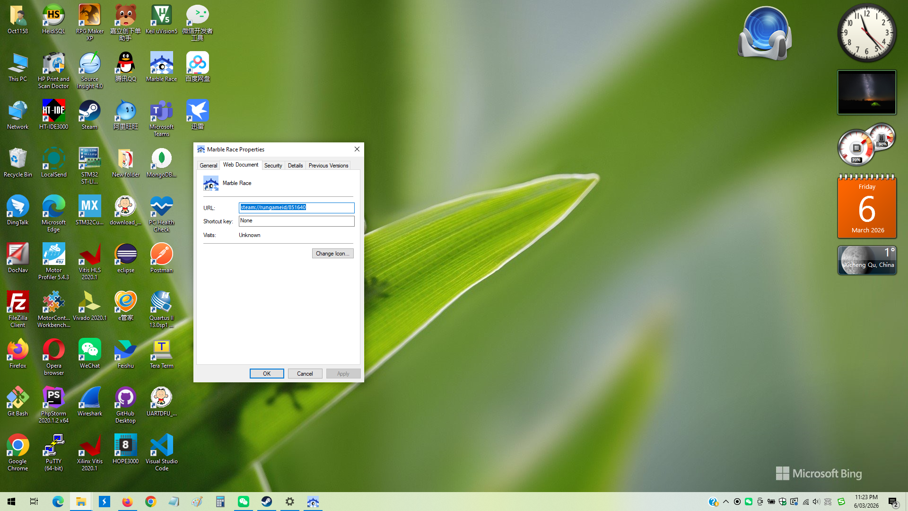Click the URL input field
The image size is (908, 511).
[x=296, y=208]
